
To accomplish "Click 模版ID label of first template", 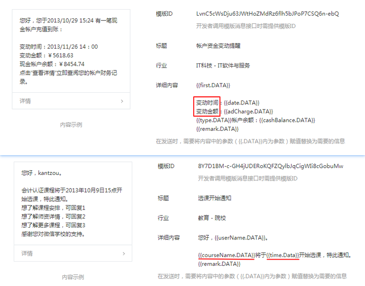I will click(x=164, y=14).
